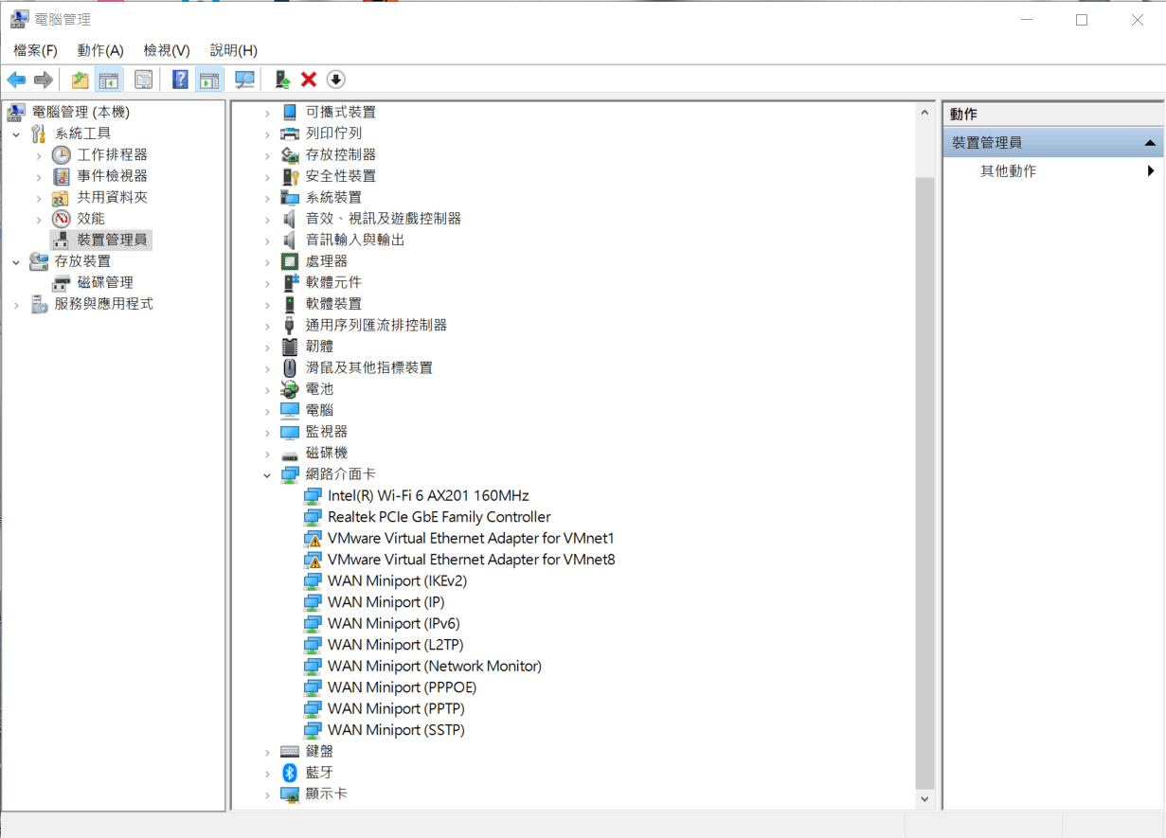Click the scrollbar down arrow in device list
The image size is (1166, 838).
(x=924, y=798)
